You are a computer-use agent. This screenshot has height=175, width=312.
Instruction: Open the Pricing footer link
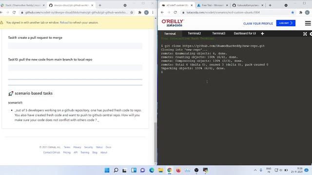[67, 152]
